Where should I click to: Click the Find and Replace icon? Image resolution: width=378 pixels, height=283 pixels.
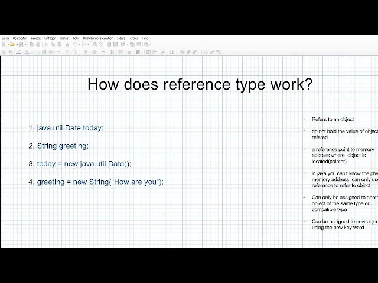click(x=94, y=44)
